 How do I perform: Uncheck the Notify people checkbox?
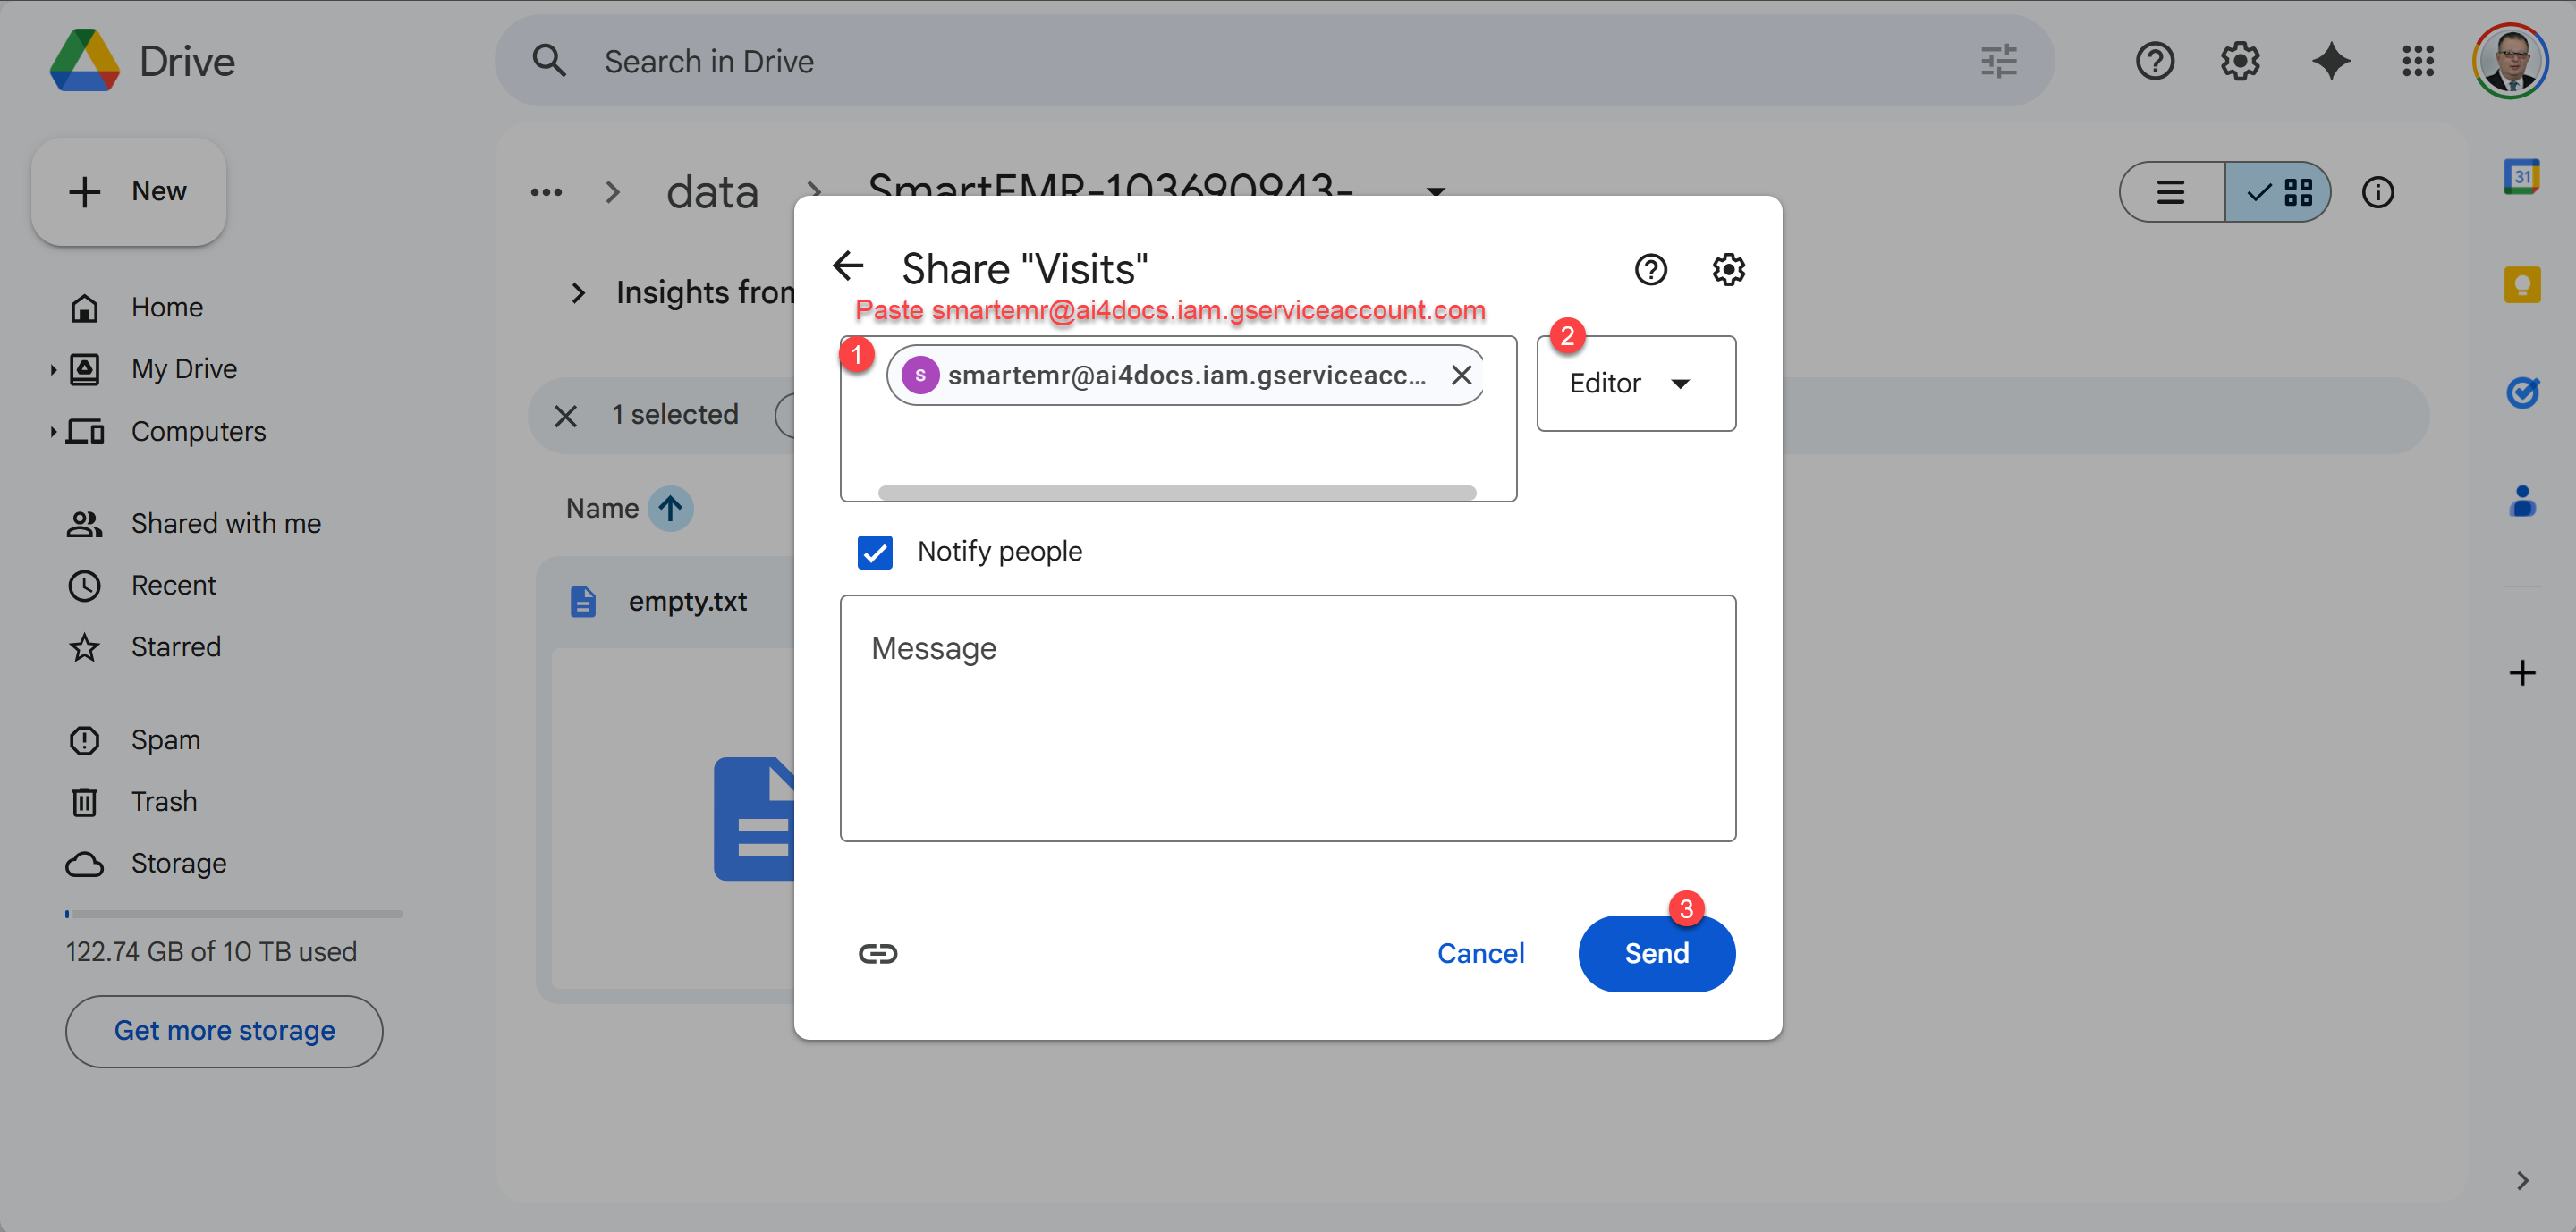tap(875, 553)
